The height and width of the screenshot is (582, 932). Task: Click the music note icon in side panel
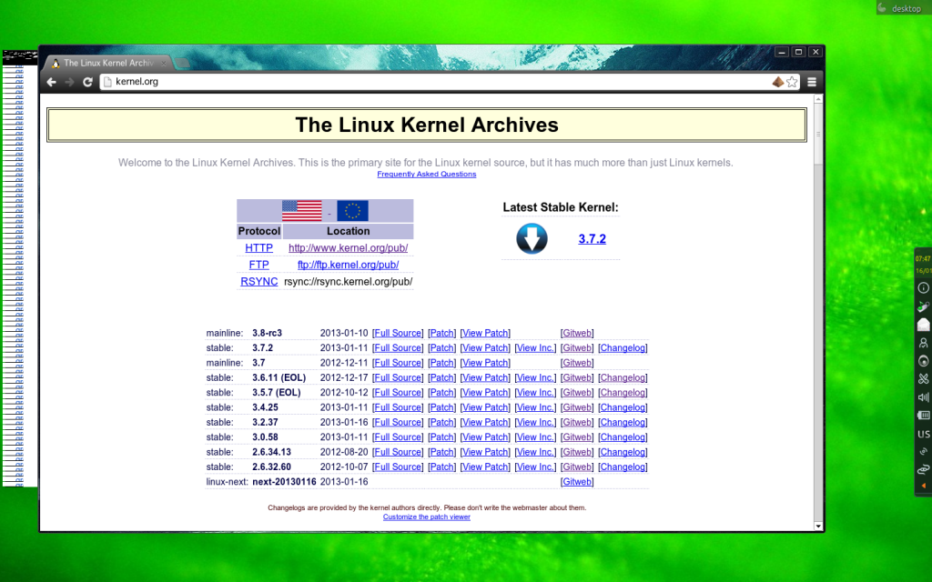point(923,306)
